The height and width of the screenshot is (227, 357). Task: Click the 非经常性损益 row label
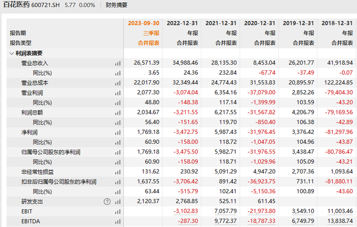tap(37, 172)
